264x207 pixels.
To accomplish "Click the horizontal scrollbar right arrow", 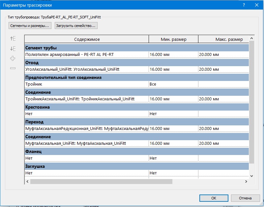I will click(246, 181).
